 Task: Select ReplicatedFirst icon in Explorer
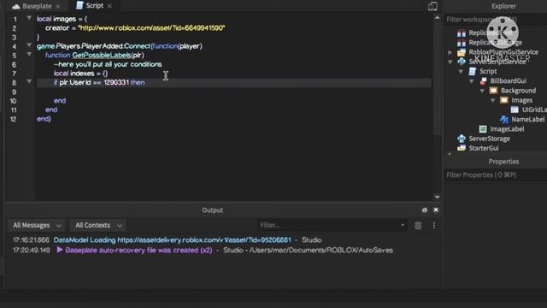[462, 33]
